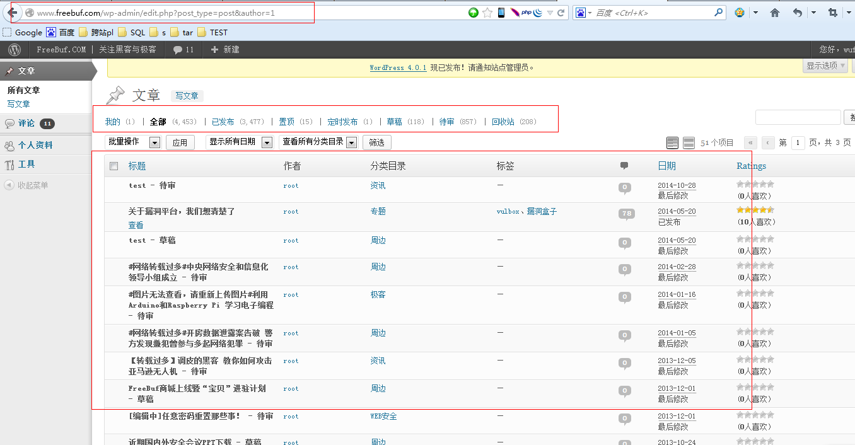Viewport: 855px width, 445px height.
Task: Filter posts by 置顶 status
Action: 287,122
